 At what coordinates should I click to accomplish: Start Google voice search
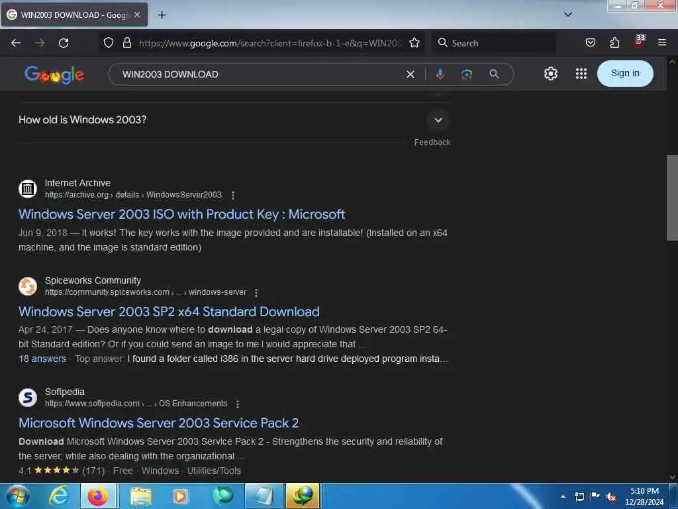440,74
